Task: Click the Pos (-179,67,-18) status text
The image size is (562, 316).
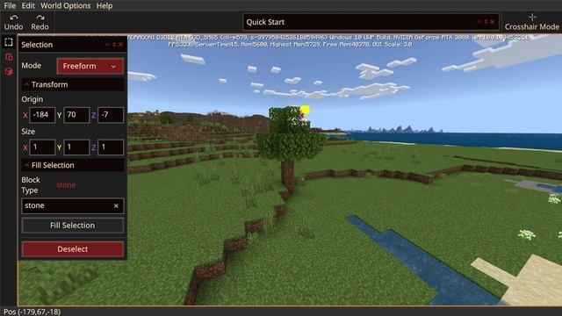Action: click(32, 312)
